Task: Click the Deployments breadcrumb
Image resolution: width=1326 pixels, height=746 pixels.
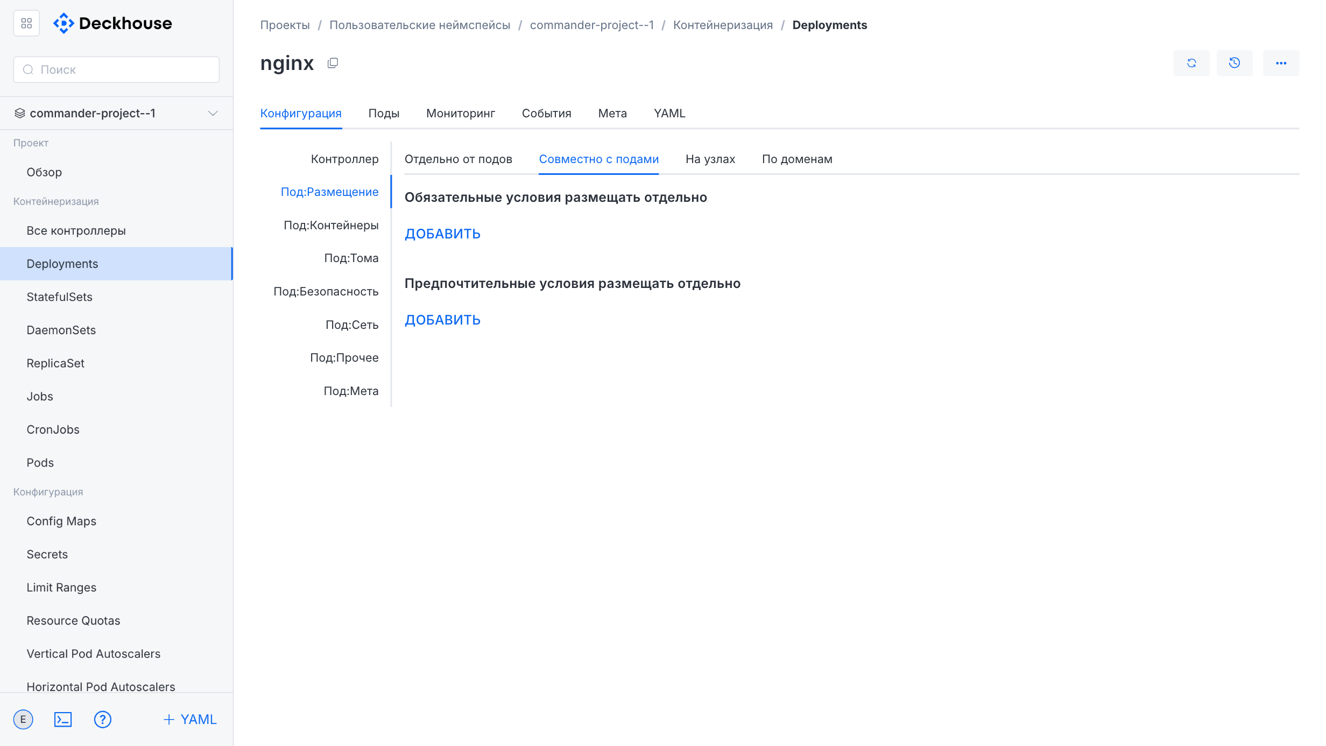Action: pyautogui.click(x=829, y=25)
